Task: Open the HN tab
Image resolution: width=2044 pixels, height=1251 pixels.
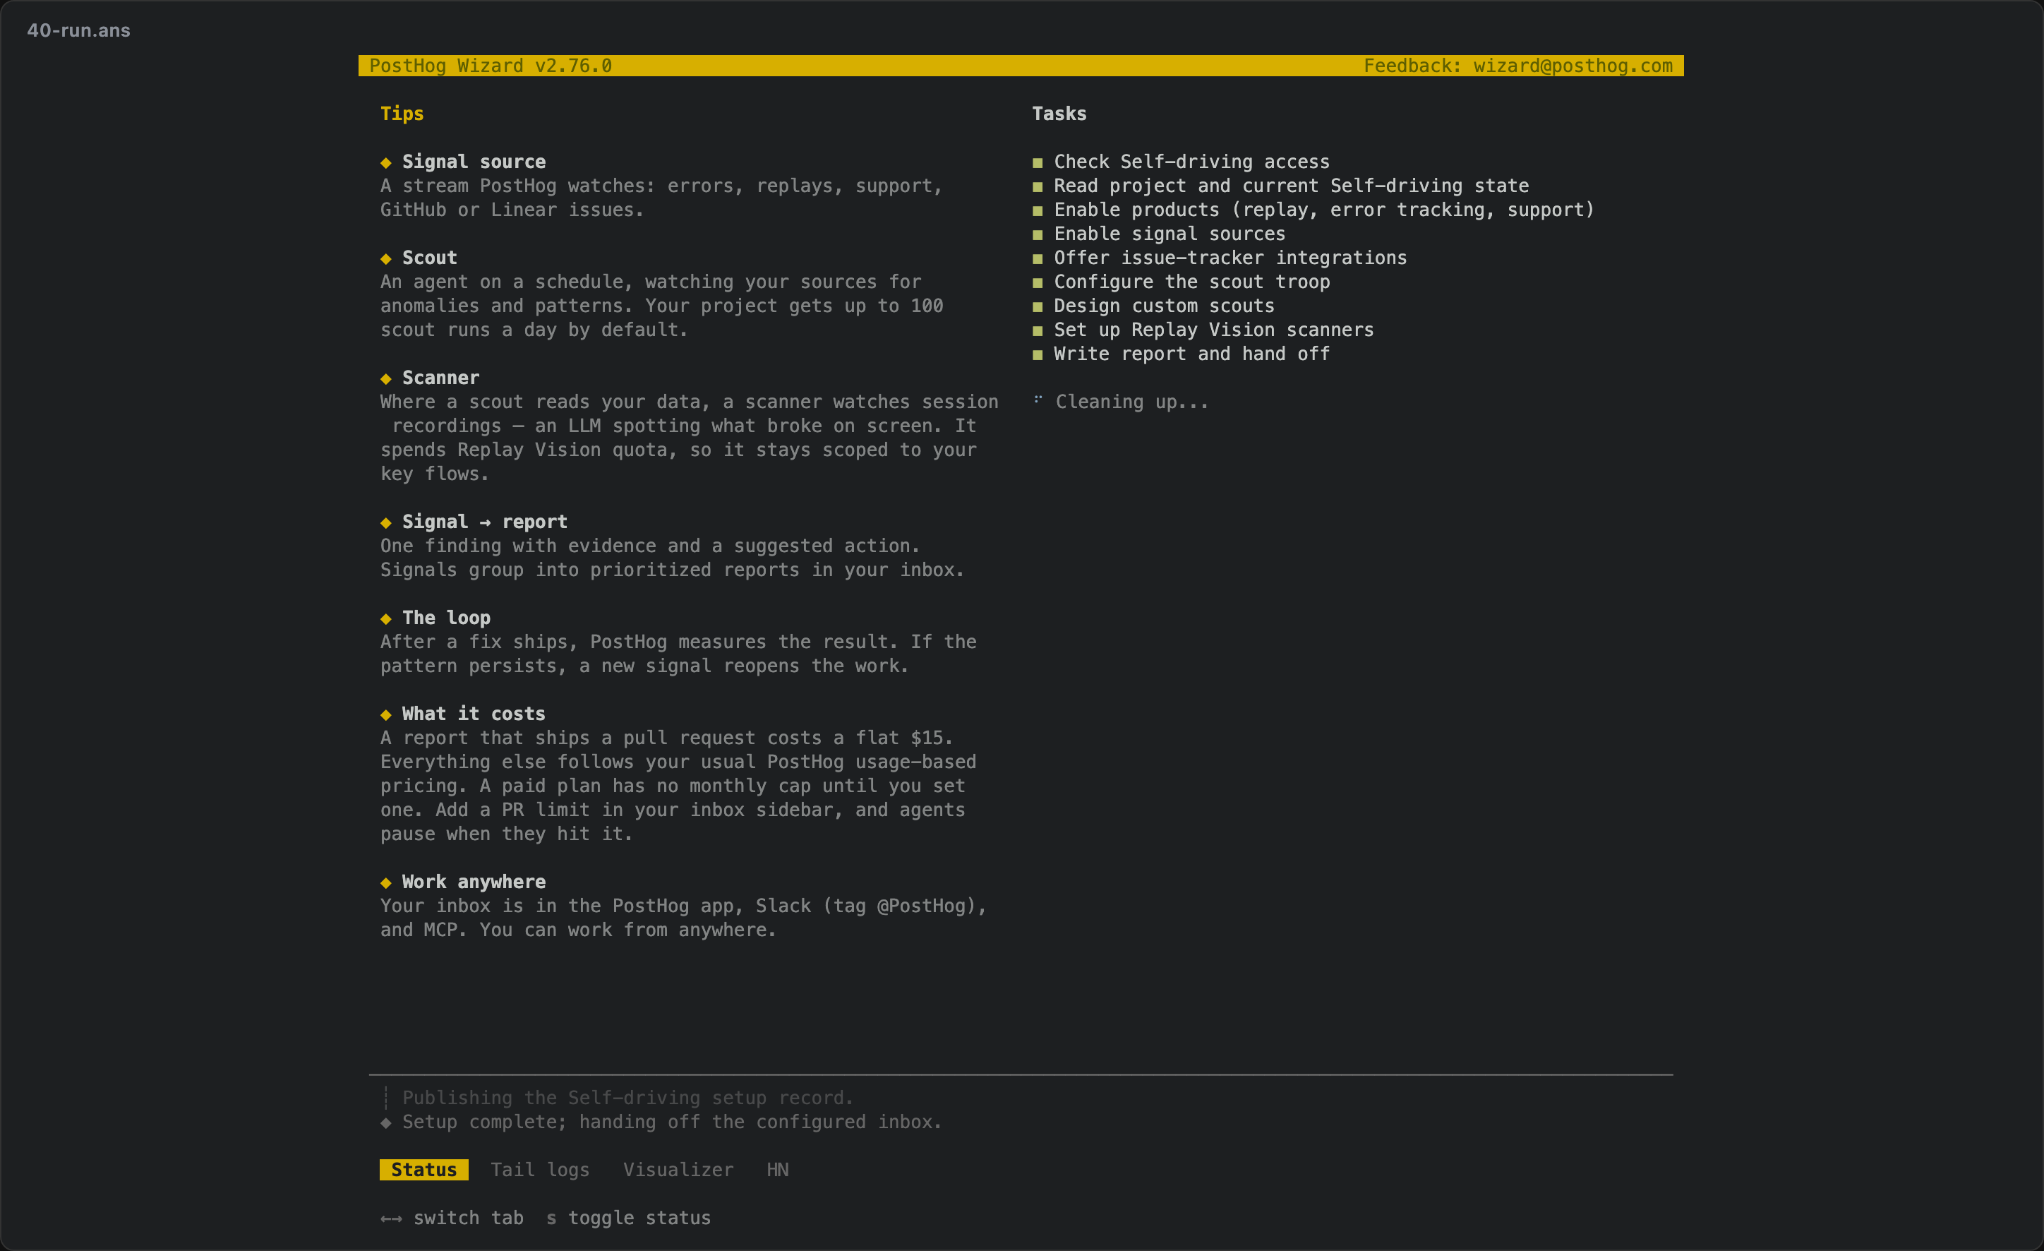Action: [x=777, y=1170]
